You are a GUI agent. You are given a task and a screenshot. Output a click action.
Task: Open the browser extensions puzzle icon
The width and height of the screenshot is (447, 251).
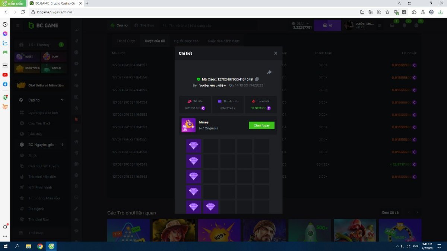click(414, 12)
